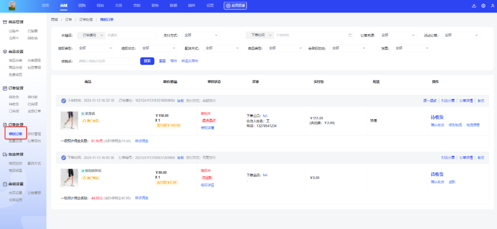Image resolution: width=497 pixels, height=229 pixels.
Task: Click the 订单管理 section icon
Action: click(x=5, y=88)
